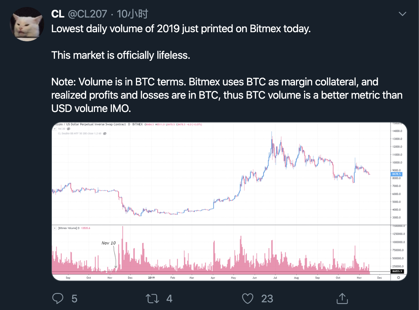Image resolution: width=419 pixels, height=310 pixels.
Task: Open the tweet options chevron
Action: tap(402, 13)
